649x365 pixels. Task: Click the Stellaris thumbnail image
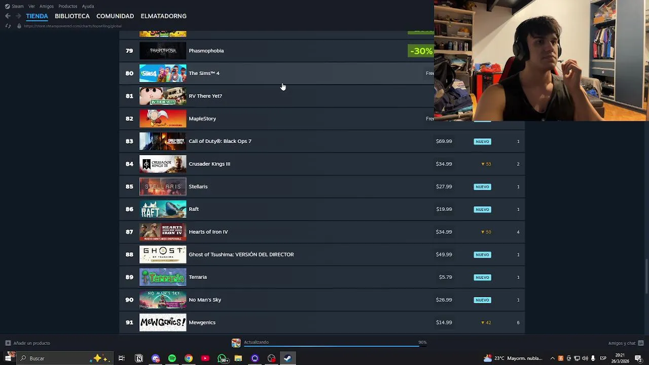tap(163, 187)
